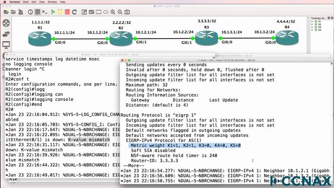Click the 2.2.2.2/32 label above R2
Image resolution: width=334 pixels, height=188 pixels.
tap(122, 22)
